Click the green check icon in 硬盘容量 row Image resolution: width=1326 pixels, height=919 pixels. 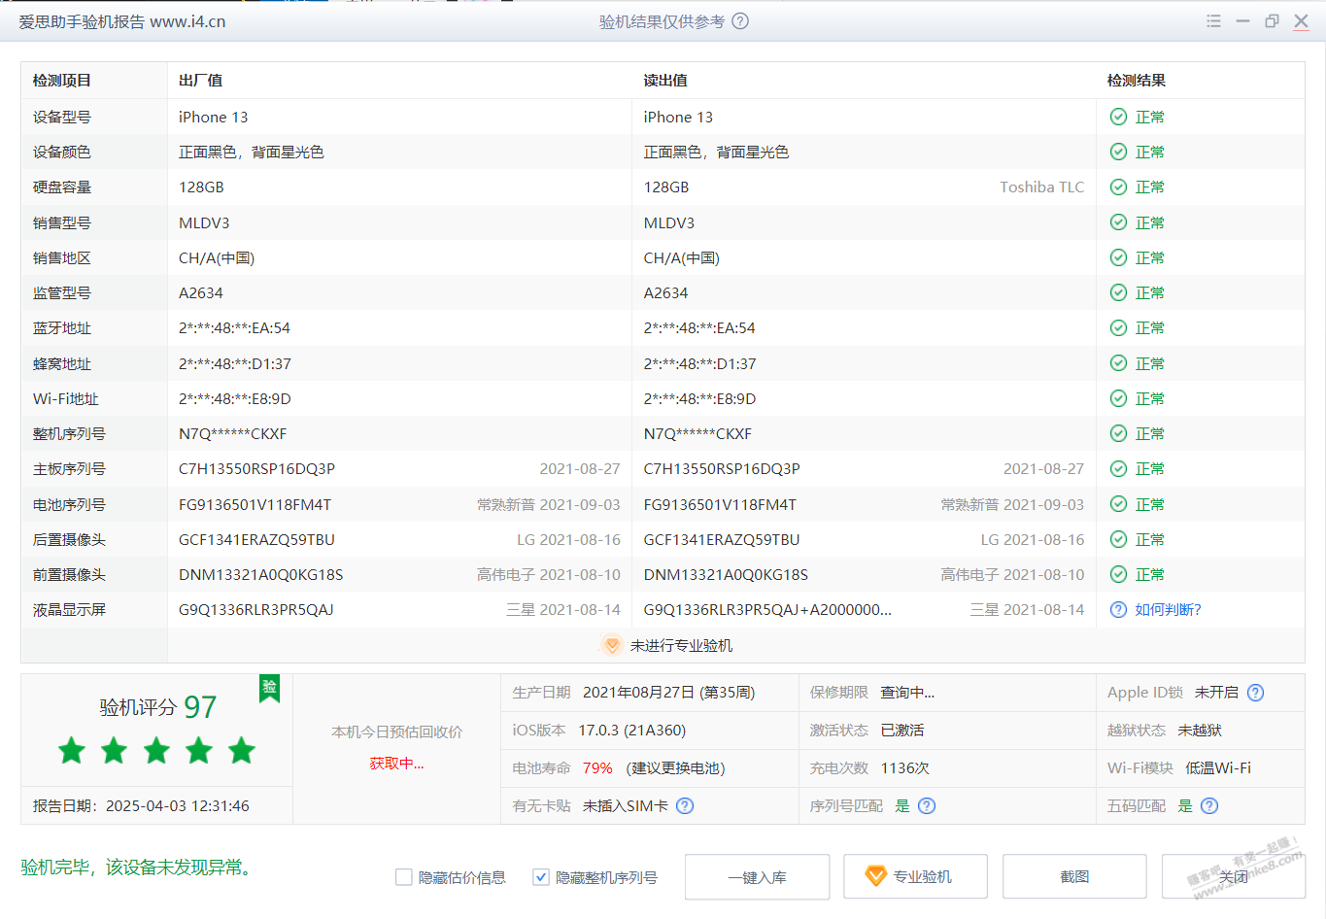tap(1118, 187)
